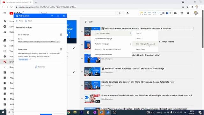This screenshot has width=204, height=115.
Task: Open the AI Builder multiple models video
Action: point(147,96)
